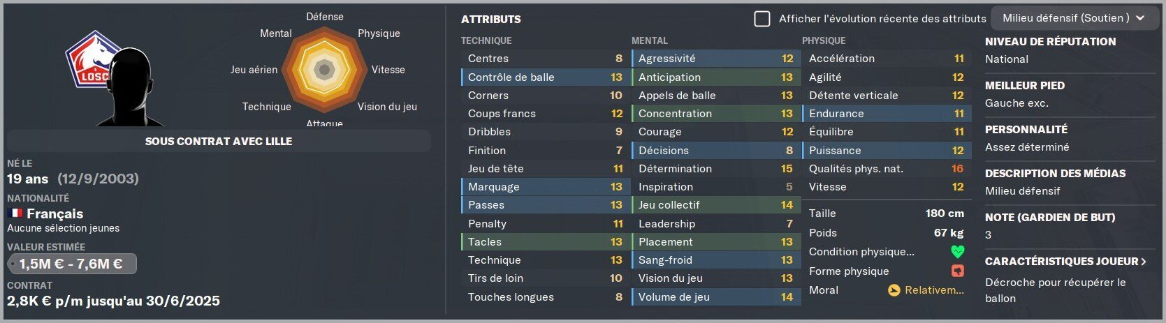
Task: Select the Technique attributes column header
Action: (x=486, y=40)
